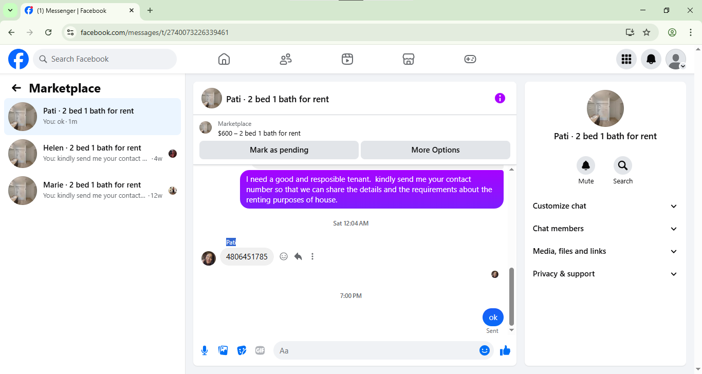Open the large listing photo in right panel
Viewport: 702px width, 374px height.
(x=605, y=108)
